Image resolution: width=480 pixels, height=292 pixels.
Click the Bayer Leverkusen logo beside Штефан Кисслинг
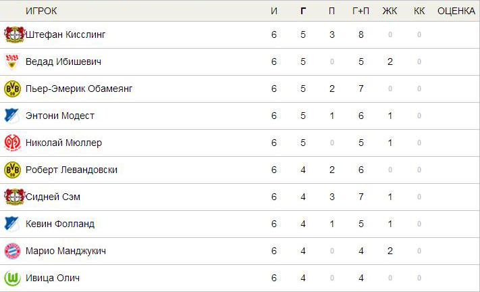14,34
